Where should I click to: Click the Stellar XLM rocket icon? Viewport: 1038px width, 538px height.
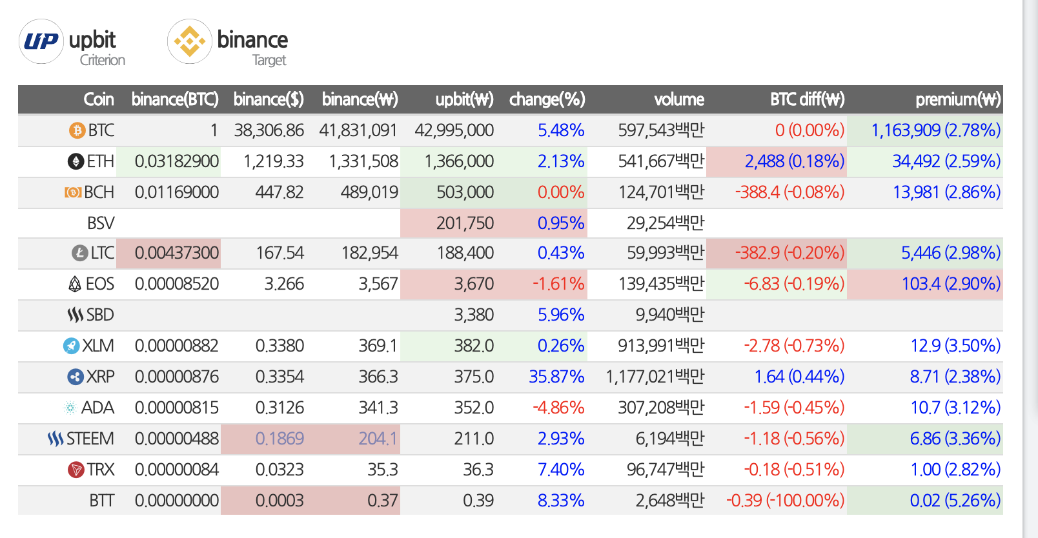71,346
